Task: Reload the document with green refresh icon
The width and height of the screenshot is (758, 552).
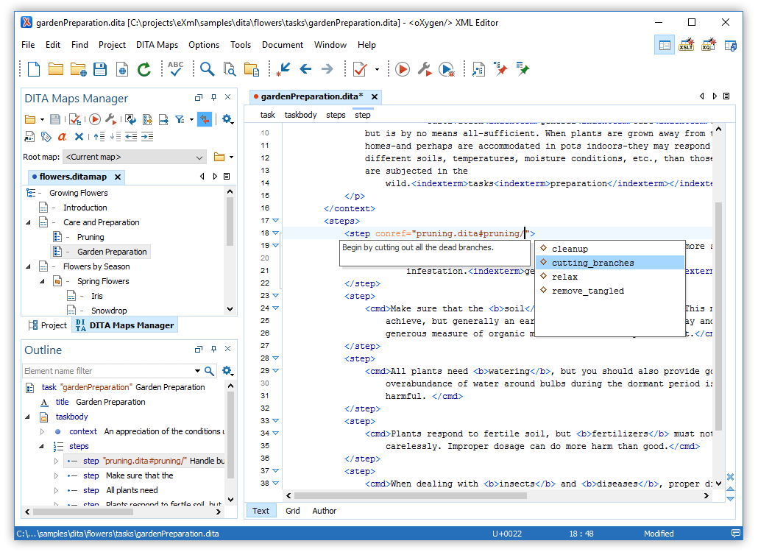Action: 144,70
